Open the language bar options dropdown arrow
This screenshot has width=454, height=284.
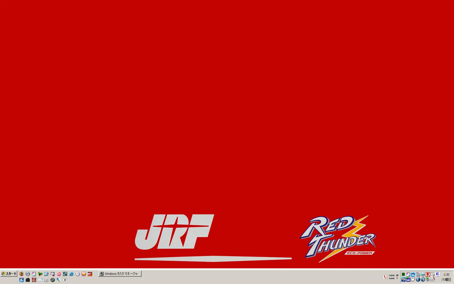click(x=397, y=278)
